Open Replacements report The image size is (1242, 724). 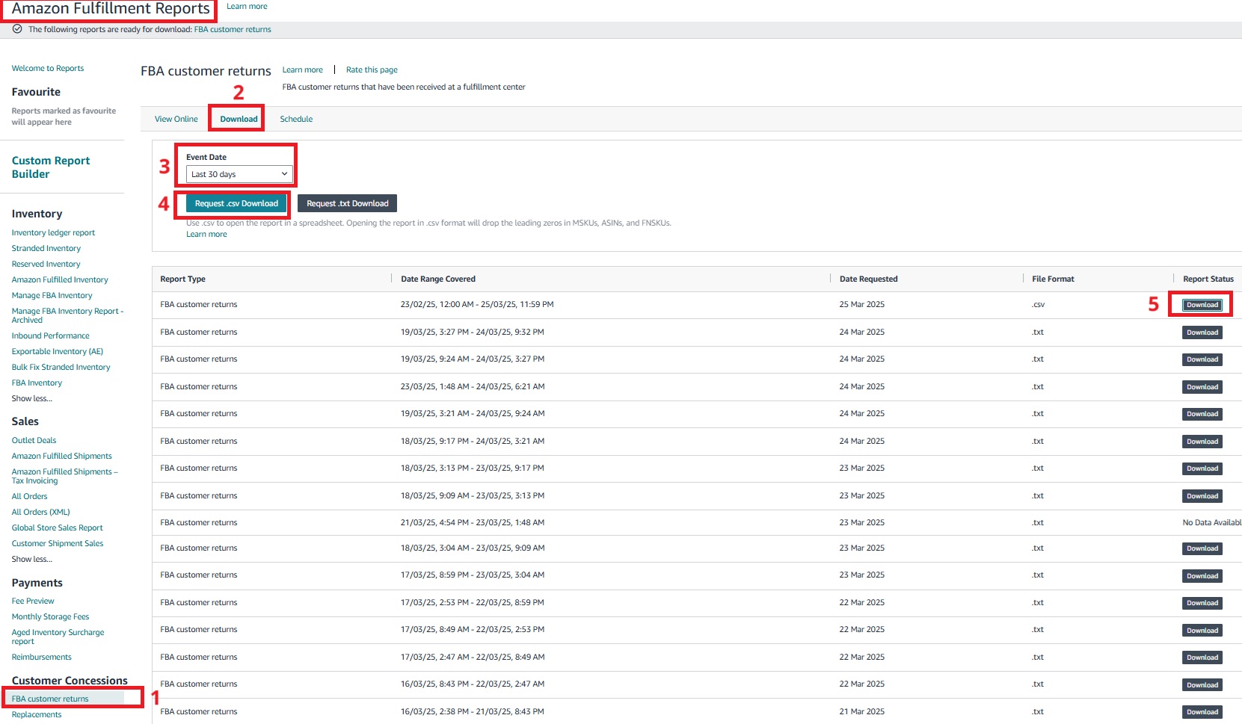tap(37, 714)
